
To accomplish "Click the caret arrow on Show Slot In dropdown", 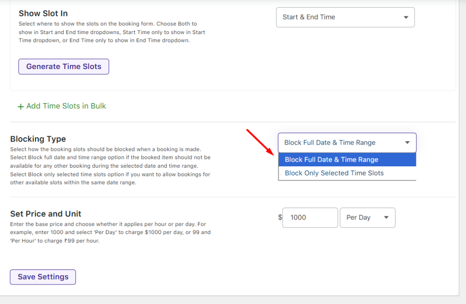I will [405, 17].
